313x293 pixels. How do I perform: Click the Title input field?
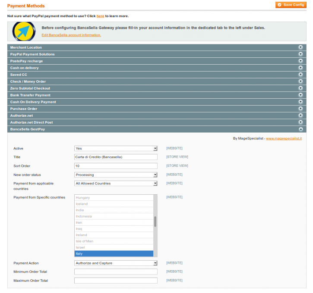(116, 157)
